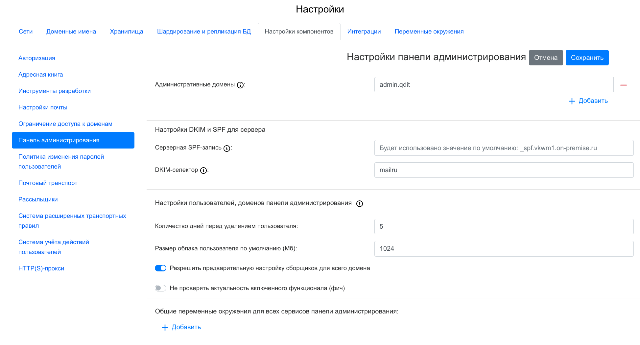
Task: Open the Переменные окружения tab
Action: coord(429,32)
